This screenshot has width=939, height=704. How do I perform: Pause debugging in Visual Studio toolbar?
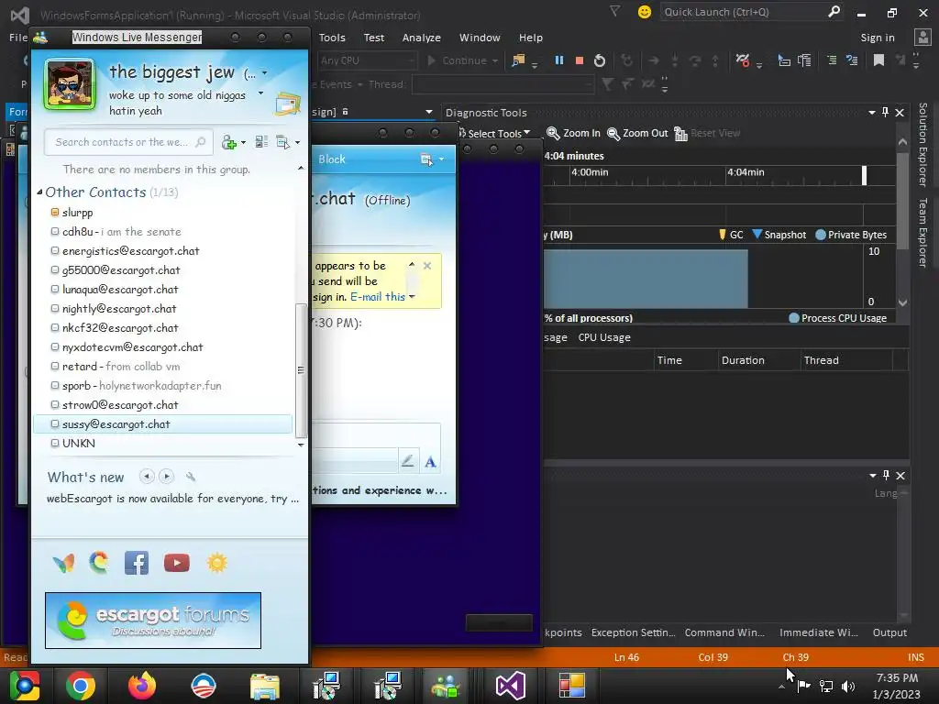559,60
